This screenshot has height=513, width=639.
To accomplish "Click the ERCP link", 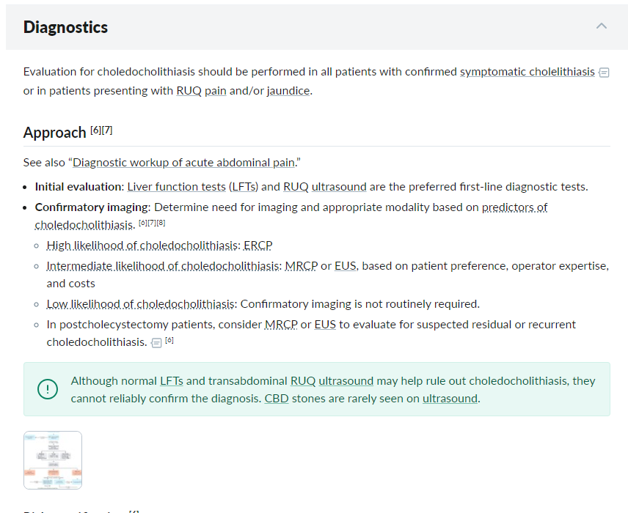I will (258, 245).
